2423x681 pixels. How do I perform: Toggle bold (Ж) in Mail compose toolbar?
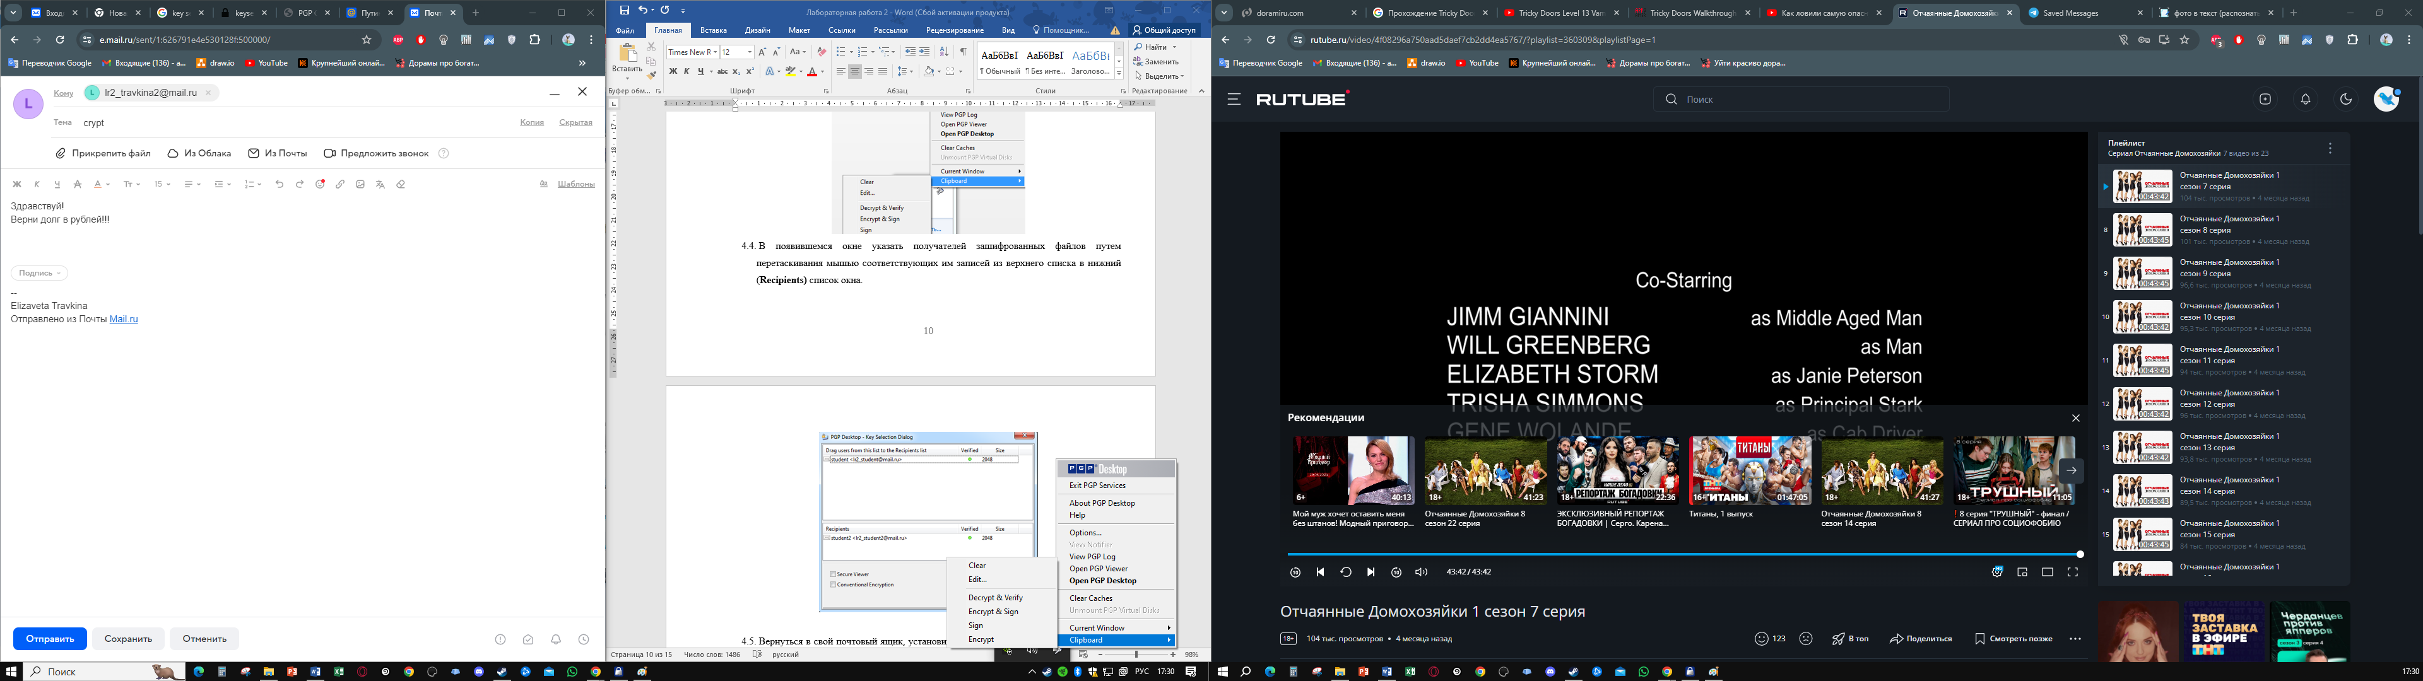(17, 184)
